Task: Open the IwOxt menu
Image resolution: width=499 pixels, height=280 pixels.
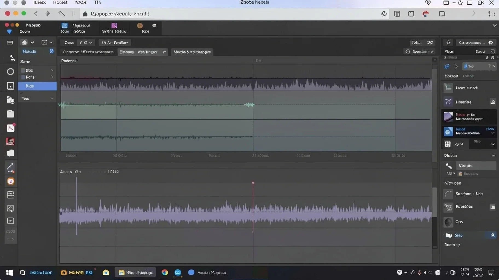Action: 80,2
